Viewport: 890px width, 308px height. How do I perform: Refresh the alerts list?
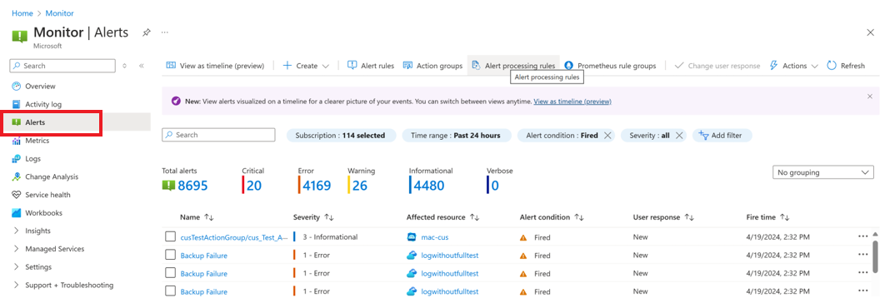(846, 66)
